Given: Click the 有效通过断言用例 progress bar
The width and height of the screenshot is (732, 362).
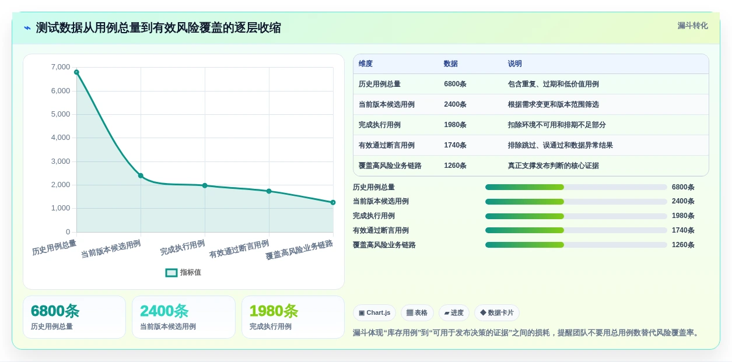Looking at the screenshot, I should click(x=576, y=230).
